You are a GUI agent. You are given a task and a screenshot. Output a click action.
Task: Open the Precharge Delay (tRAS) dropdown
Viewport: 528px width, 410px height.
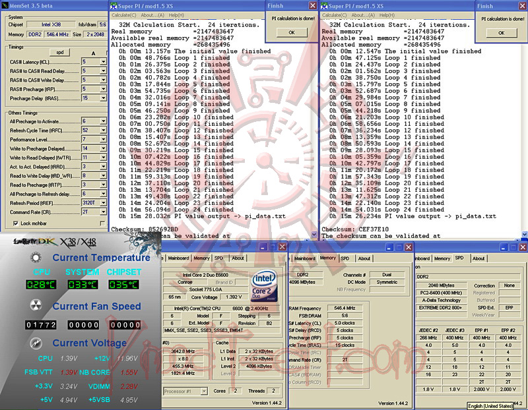[104, 98]
